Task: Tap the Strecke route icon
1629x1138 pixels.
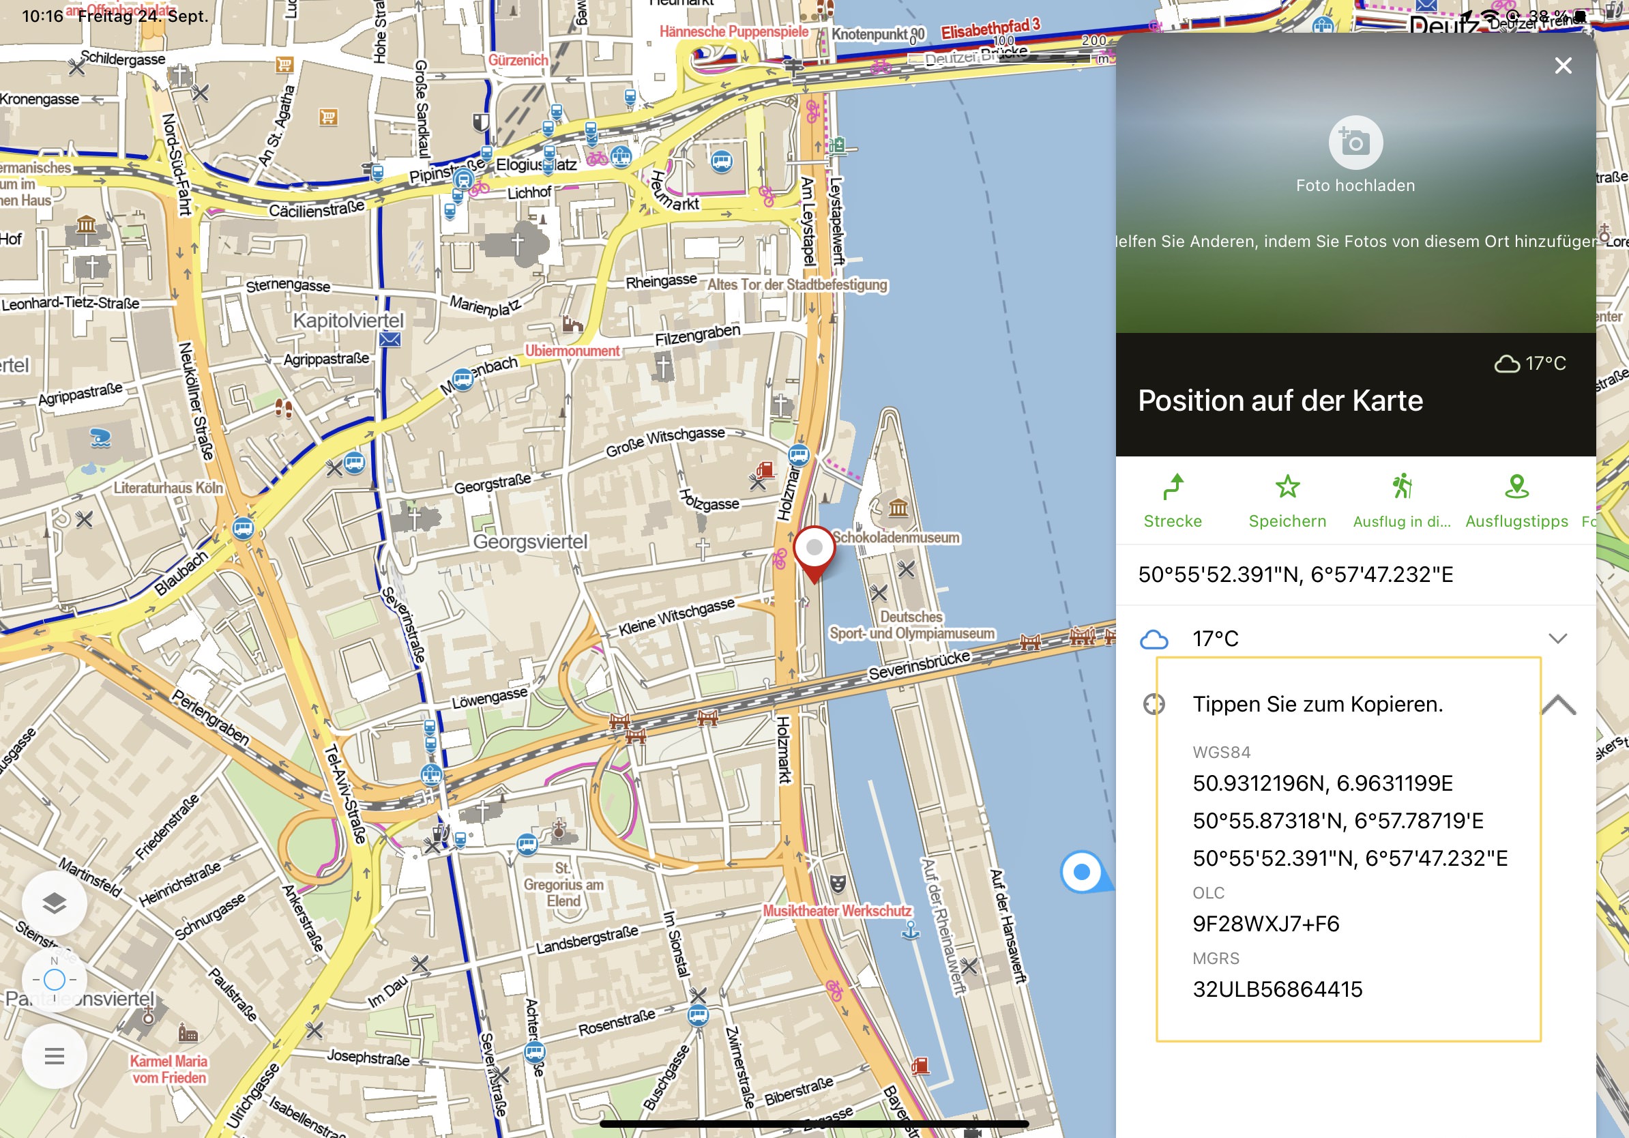Action: 1172,488
